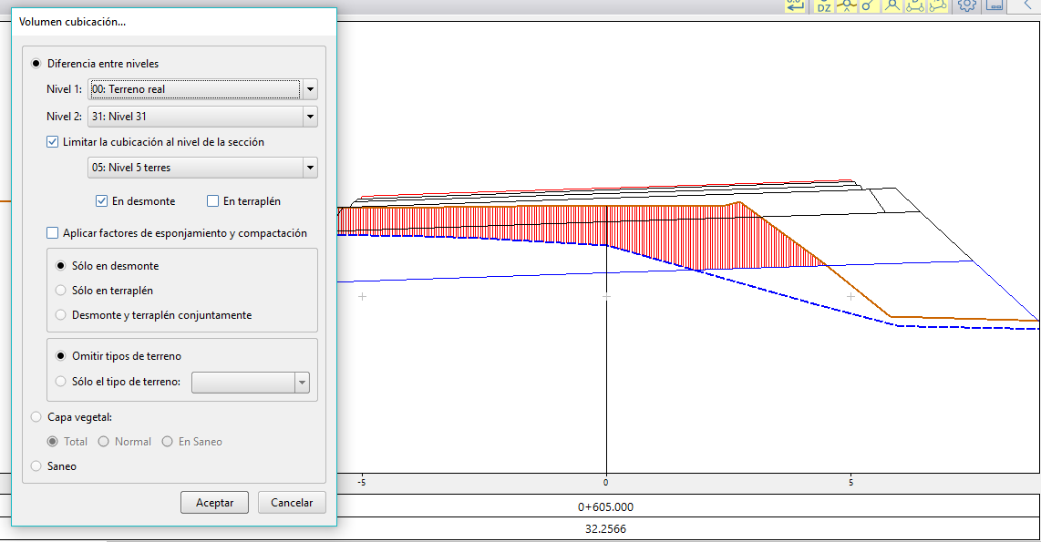Click the return arrow toolbar icon

(x=796, y=5)
